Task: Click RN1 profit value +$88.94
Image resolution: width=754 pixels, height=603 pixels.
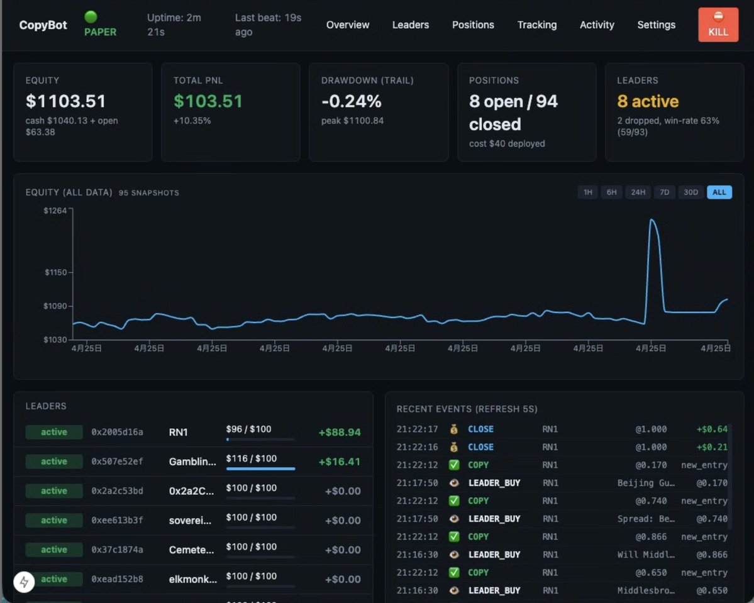Action: (x=340, y=433)
